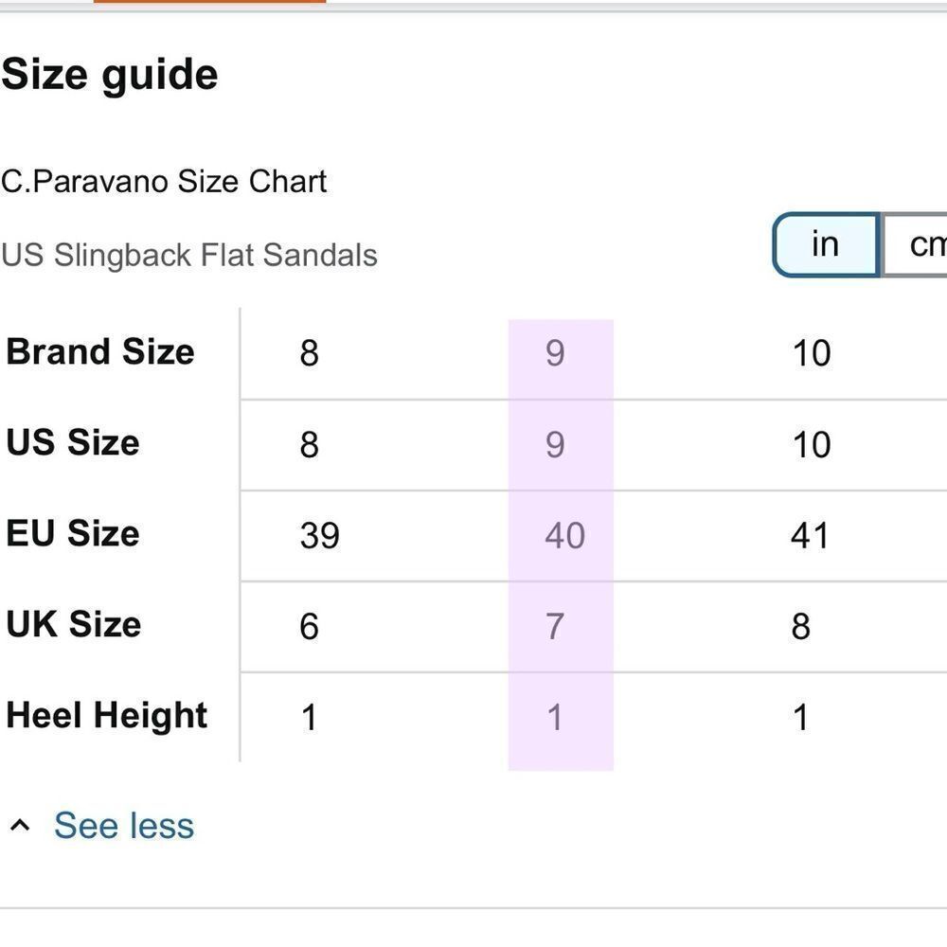The height and width of the screenshot is (947, 947).
Task: Click EU Size 39 cell
Action: 319,536
